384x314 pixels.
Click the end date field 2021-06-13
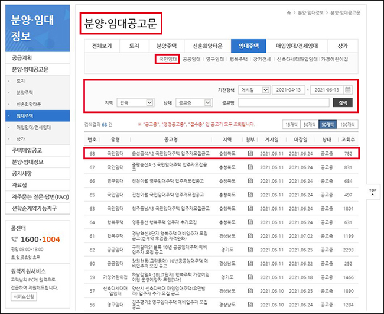327,90
